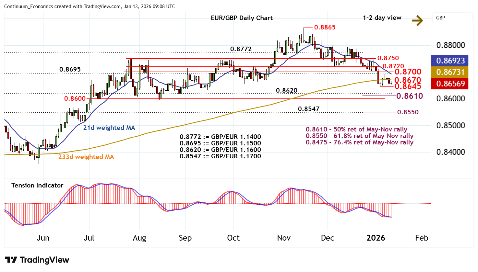
Task: Click the EUR/GBP Daily Chart title
Action: click(x=242, y=18)
